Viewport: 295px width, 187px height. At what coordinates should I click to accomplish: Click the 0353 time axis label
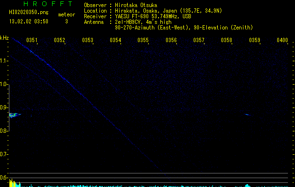point(88,40)
